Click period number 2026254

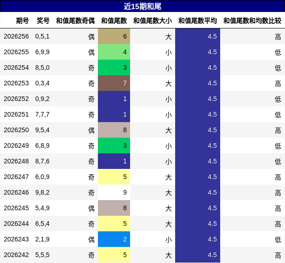point(16,67)
